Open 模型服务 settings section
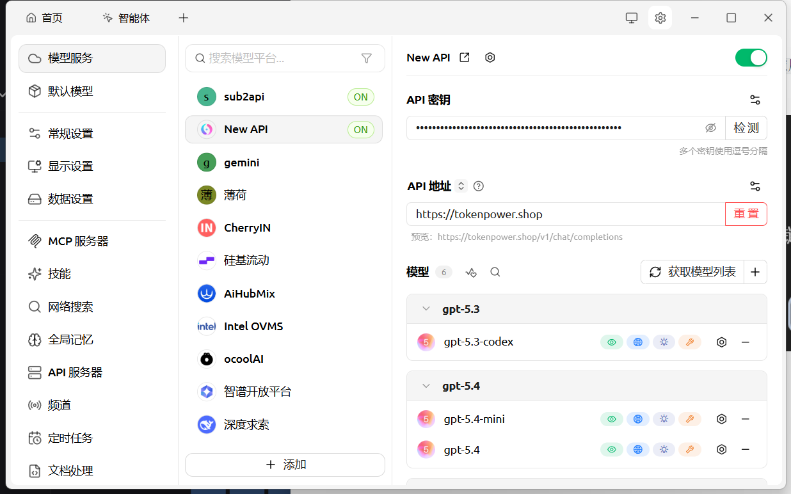791x494 pixels. coord(92,58)
